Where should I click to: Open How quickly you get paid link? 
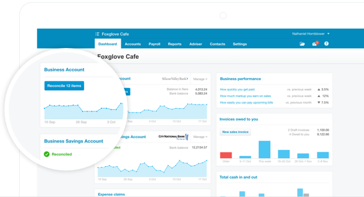click(237, 89)
